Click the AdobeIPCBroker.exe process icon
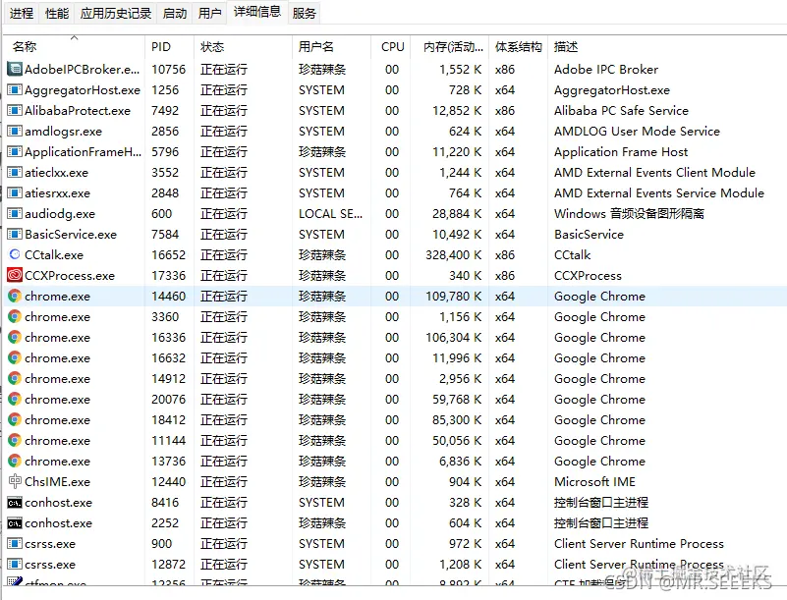The width and height of the screenshot is (787, 600). pyautogui.click(x=15, y=69)
